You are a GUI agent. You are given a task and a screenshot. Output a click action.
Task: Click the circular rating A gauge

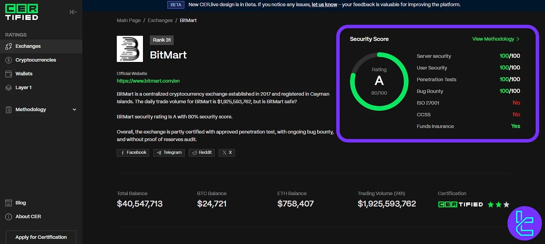pos(379,82)
